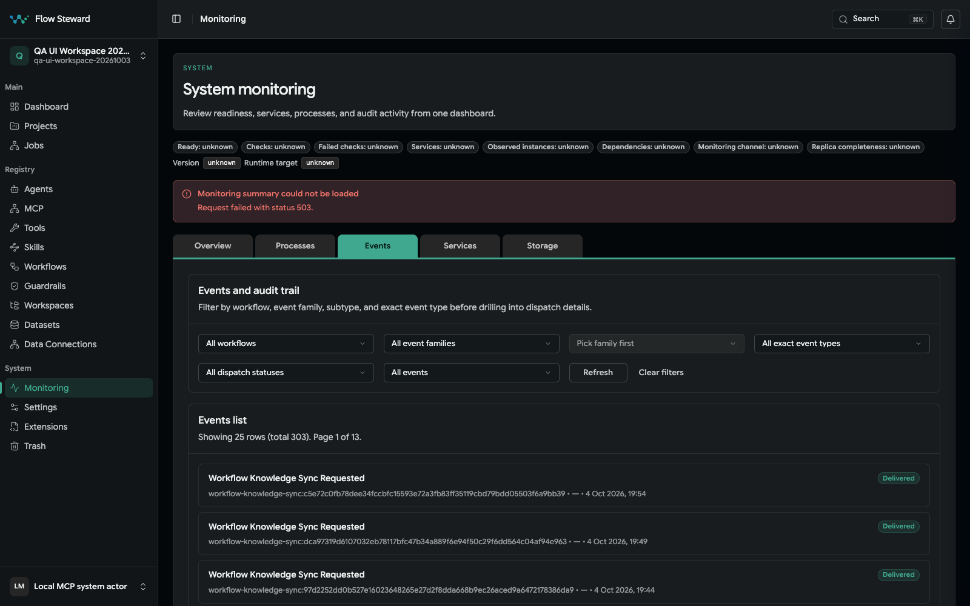Click the Services: unknown chip
This screenshot has height=606, width=970.
443,147
